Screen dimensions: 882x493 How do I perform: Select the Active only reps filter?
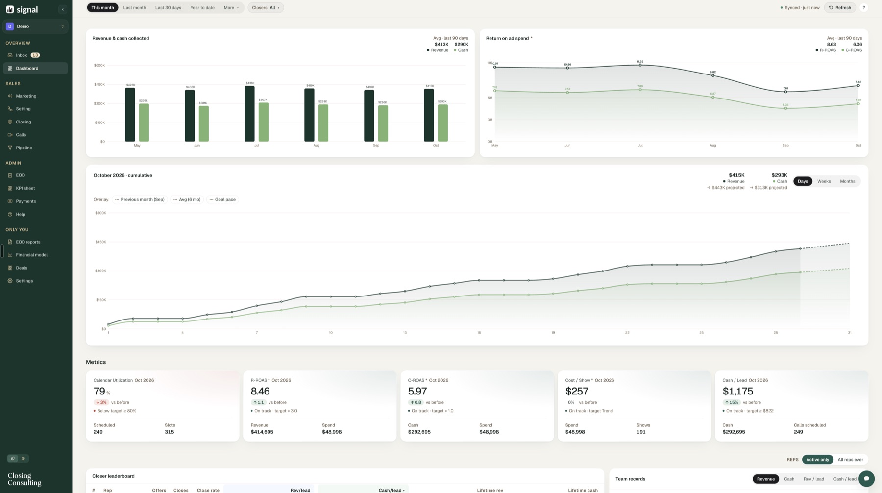click(818, 460)
